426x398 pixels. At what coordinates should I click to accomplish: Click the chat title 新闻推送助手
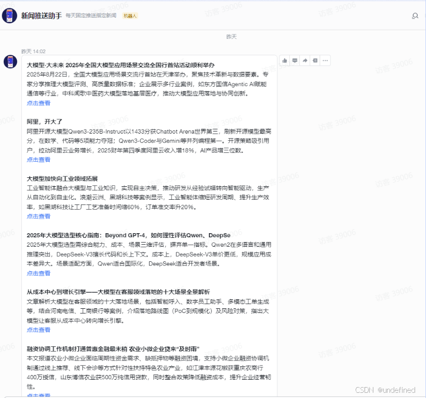[42, 16]
